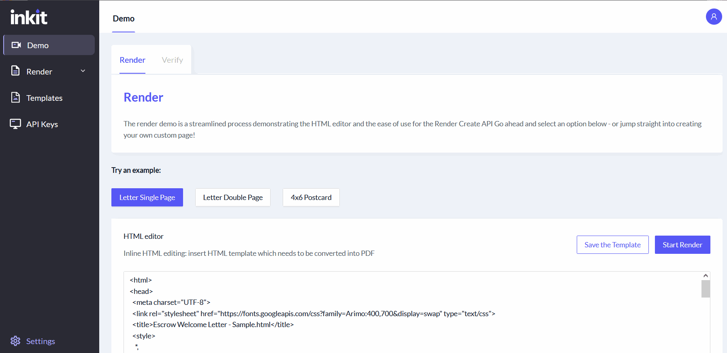Switch to the Render tab
Viewport: 727px width, 353px height.
[132, 60]
